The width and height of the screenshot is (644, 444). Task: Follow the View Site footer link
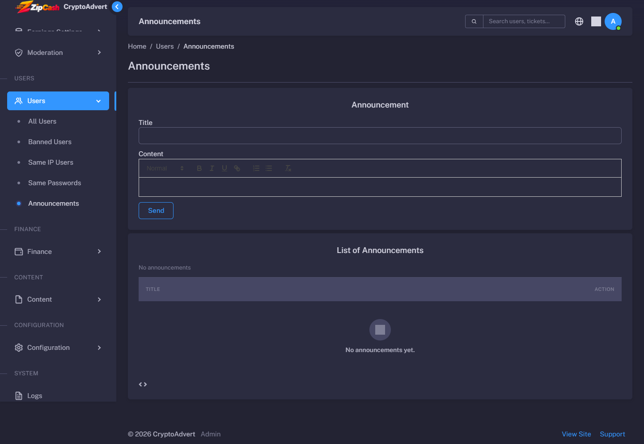tap(576, 434)
